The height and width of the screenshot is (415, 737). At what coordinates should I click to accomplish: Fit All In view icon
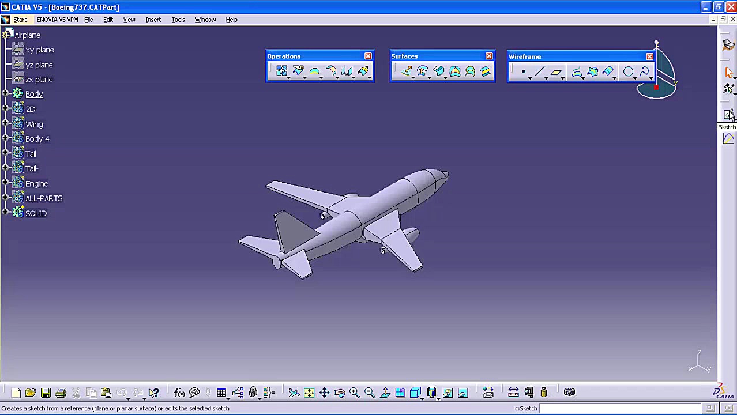tap(309, 393)
